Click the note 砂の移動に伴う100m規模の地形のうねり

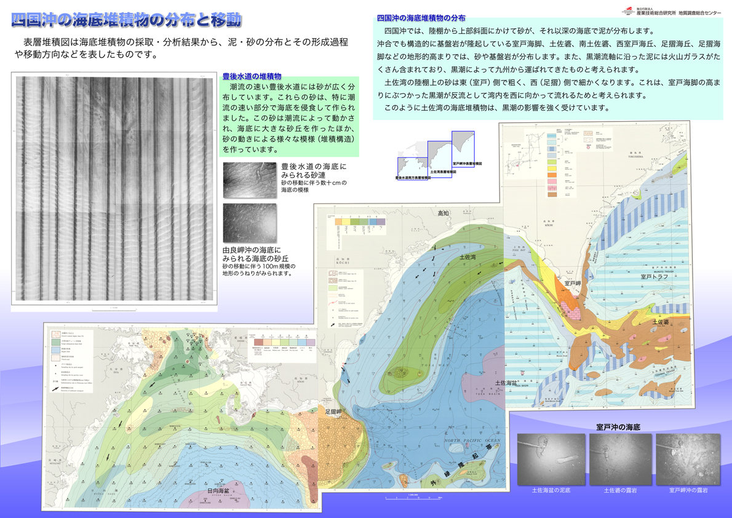click(258, 270)
